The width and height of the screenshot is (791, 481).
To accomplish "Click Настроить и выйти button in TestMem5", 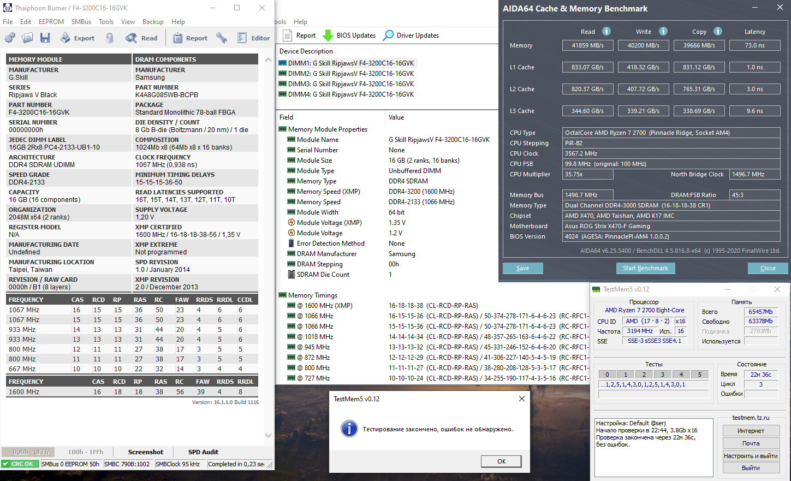I will pyautogui.click(x=751, y=456).
